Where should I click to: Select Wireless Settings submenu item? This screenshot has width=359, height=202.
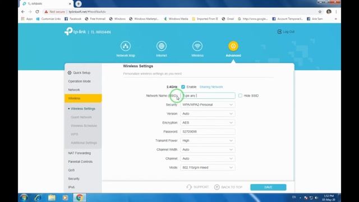click(83, 108)
